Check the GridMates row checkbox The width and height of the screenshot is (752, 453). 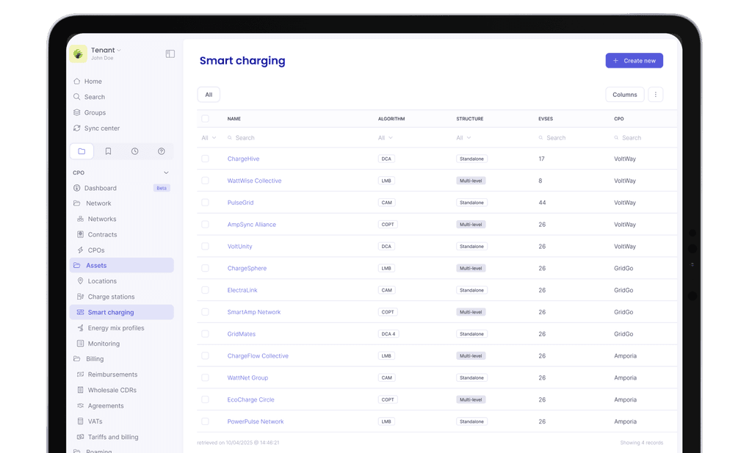[206, 333]
